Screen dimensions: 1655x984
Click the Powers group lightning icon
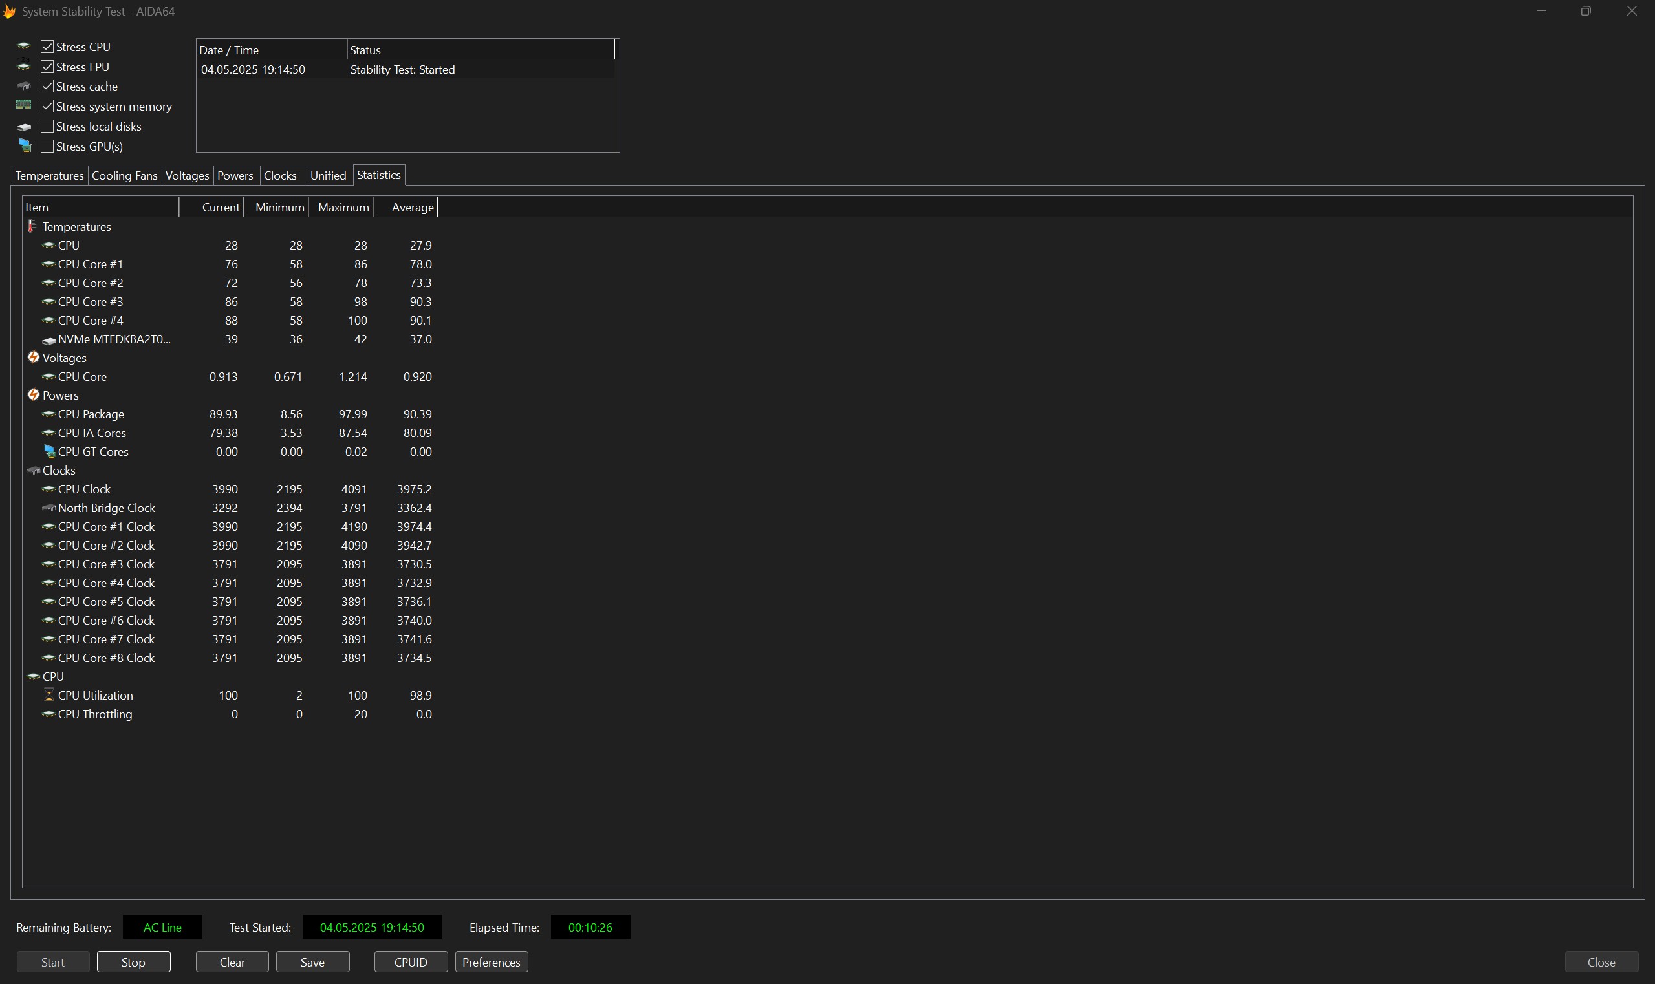coord(33,395)
